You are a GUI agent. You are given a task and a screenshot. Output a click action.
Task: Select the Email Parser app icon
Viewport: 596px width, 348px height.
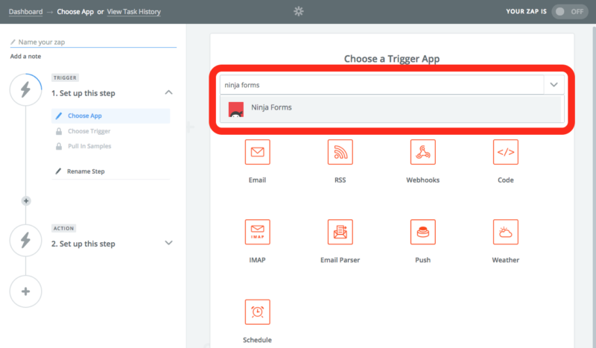(340, 232)
